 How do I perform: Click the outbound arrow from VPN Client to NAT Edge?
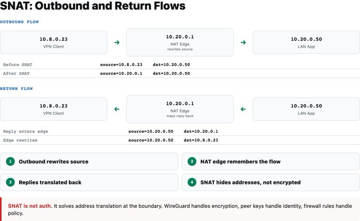pos(117,42)
